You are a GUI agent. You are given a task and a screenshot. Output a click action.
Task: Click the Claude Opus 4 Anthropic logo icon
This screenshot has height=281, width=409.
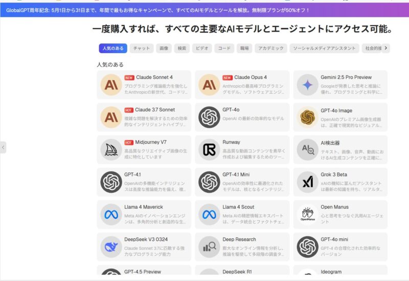click(x=209, y=85)
